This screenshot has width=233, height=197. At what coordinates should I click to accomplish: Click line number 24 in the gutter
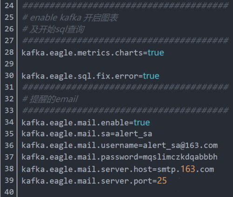(9, 6)
